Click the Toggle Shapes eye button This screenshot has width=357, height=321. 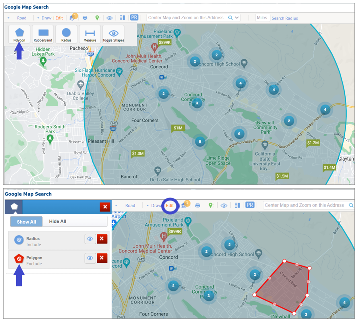click(113, 34)
